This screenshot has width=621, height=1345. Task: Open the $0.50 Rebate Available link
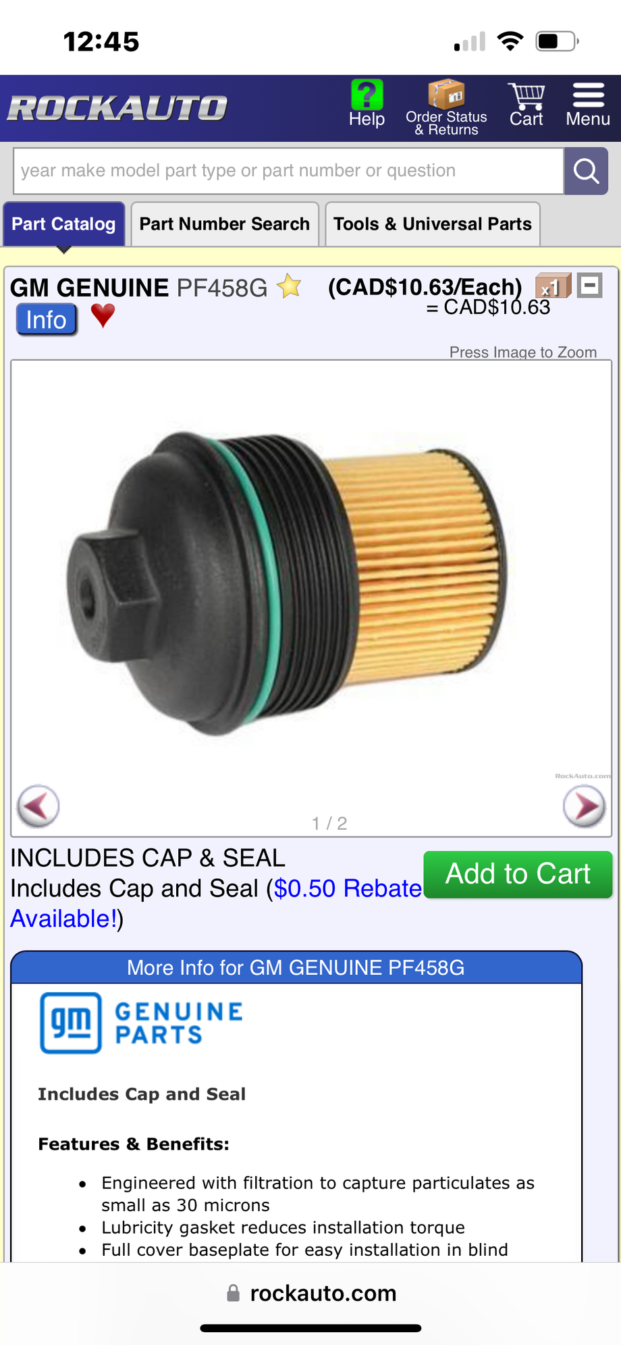tap(216, 903)
